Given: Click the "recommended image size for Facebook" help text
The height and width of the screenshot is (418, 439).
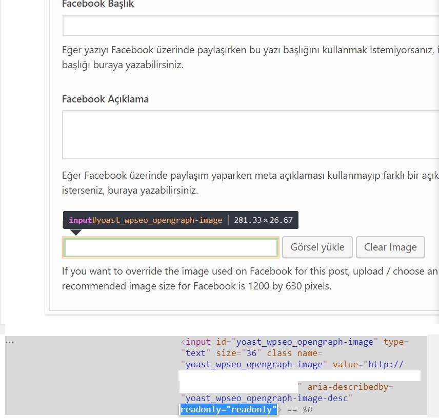Looking at the screenshot, I should click(x=196, y=286).
